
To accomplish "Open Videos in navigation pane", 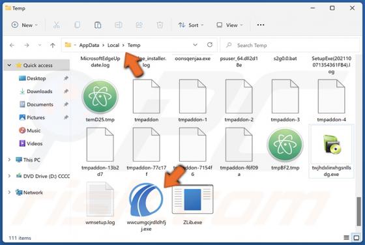I will 34,143.
